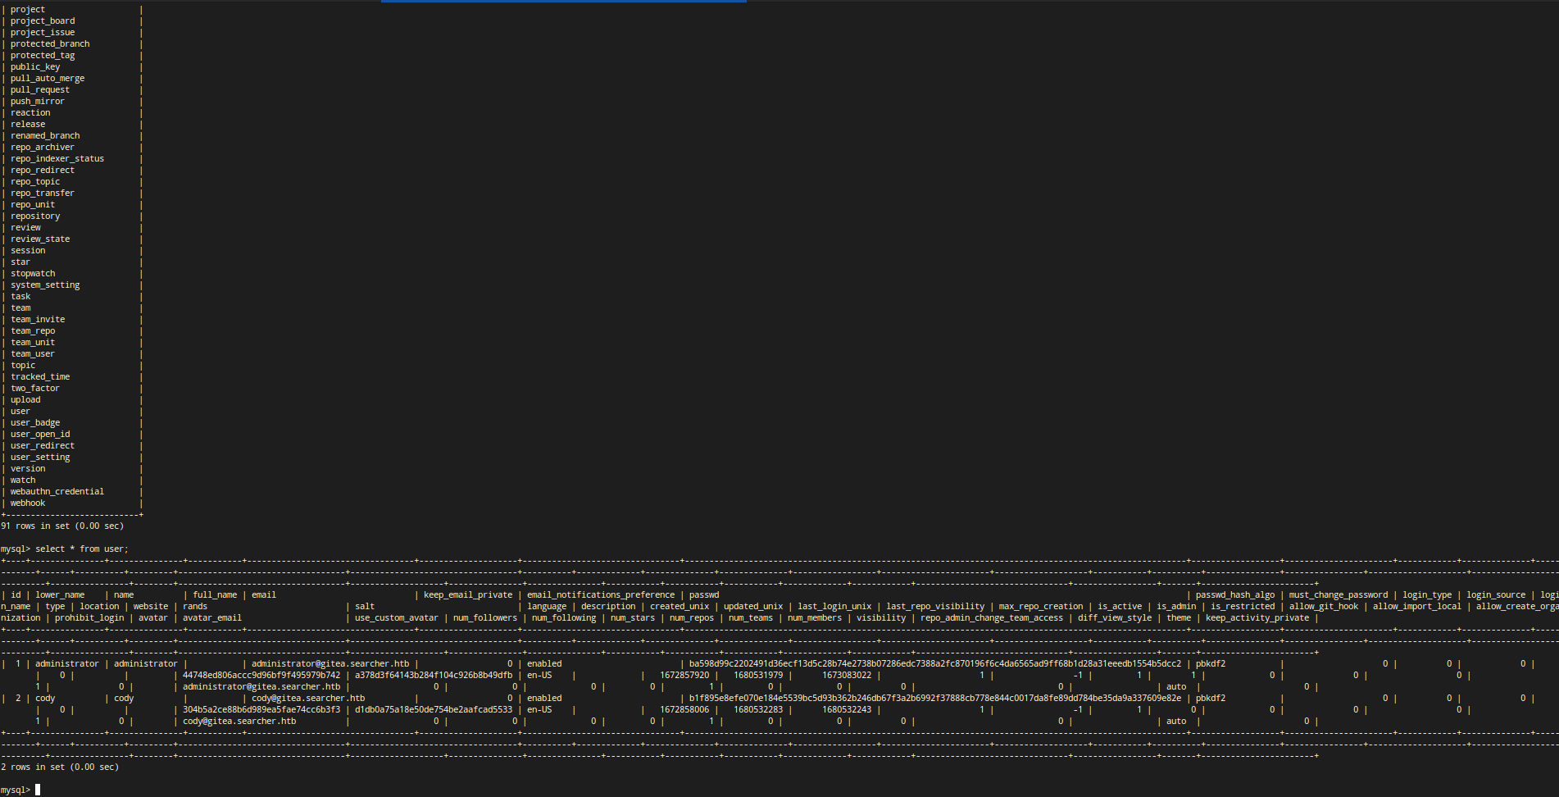Click cody's password hash starting 'b1f895e8'
Viewport: 1559px width, 797px height.
coord(934,698)
